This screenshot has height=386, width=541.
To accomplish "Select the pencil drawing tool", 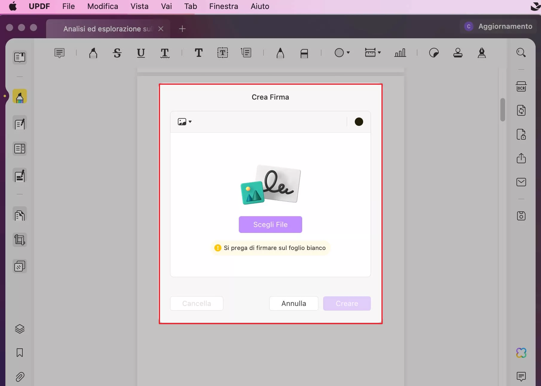I will (x=280, y=53).
